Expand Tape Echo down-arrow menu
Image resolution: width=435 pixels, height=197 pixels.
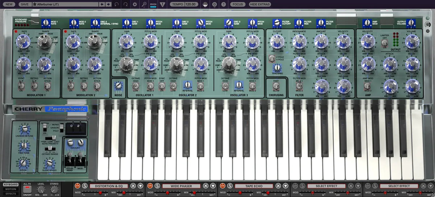click(x=285, y=186)
